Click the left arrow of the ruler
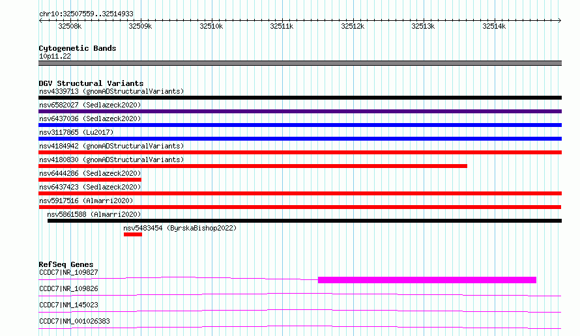The width and height of the screenshot is (580, 336). click(x=40, y=20)
